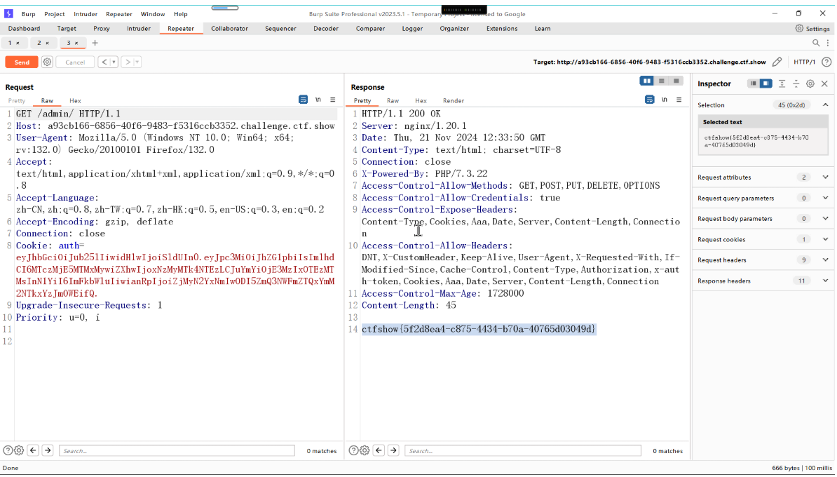837x477 pixels.
Task: Open Intruder menu in menu bar
Action: (86, 14)
